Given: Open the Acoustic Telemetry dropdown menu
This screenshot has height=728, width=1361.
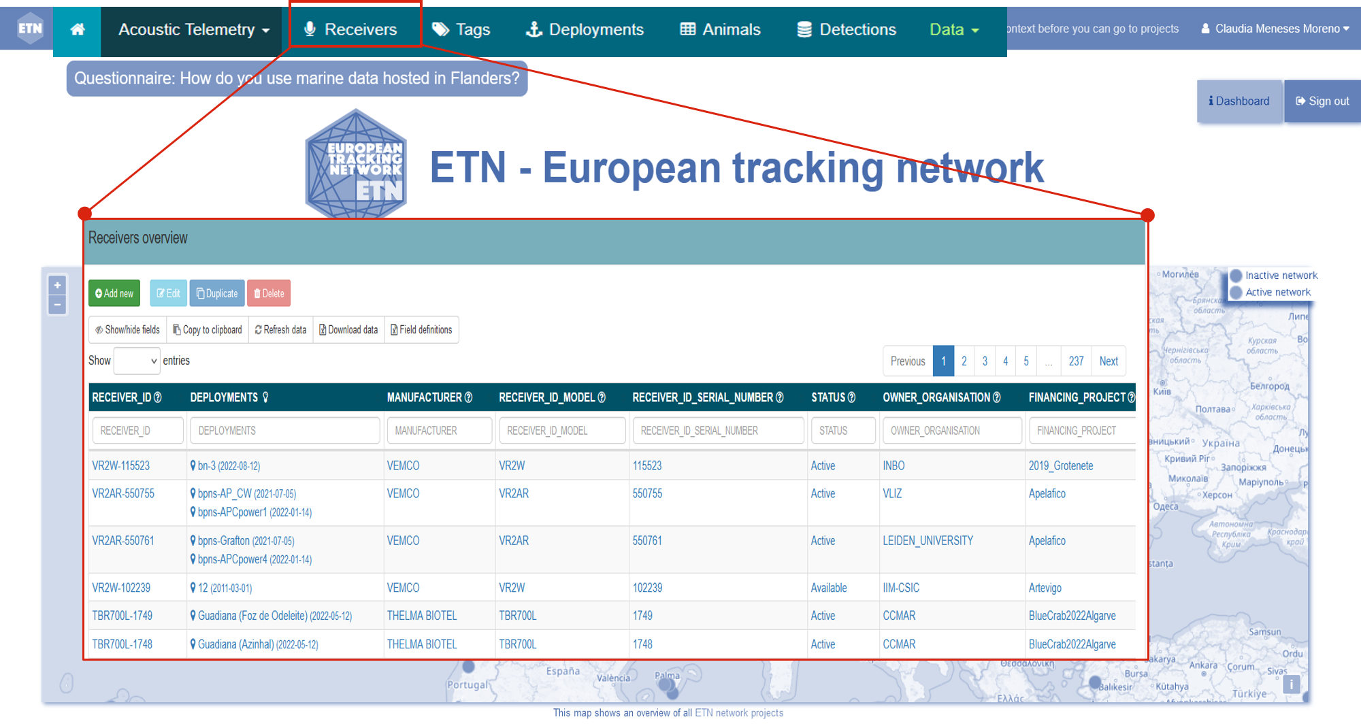Looking at the screenshot, I should (194, 29).
